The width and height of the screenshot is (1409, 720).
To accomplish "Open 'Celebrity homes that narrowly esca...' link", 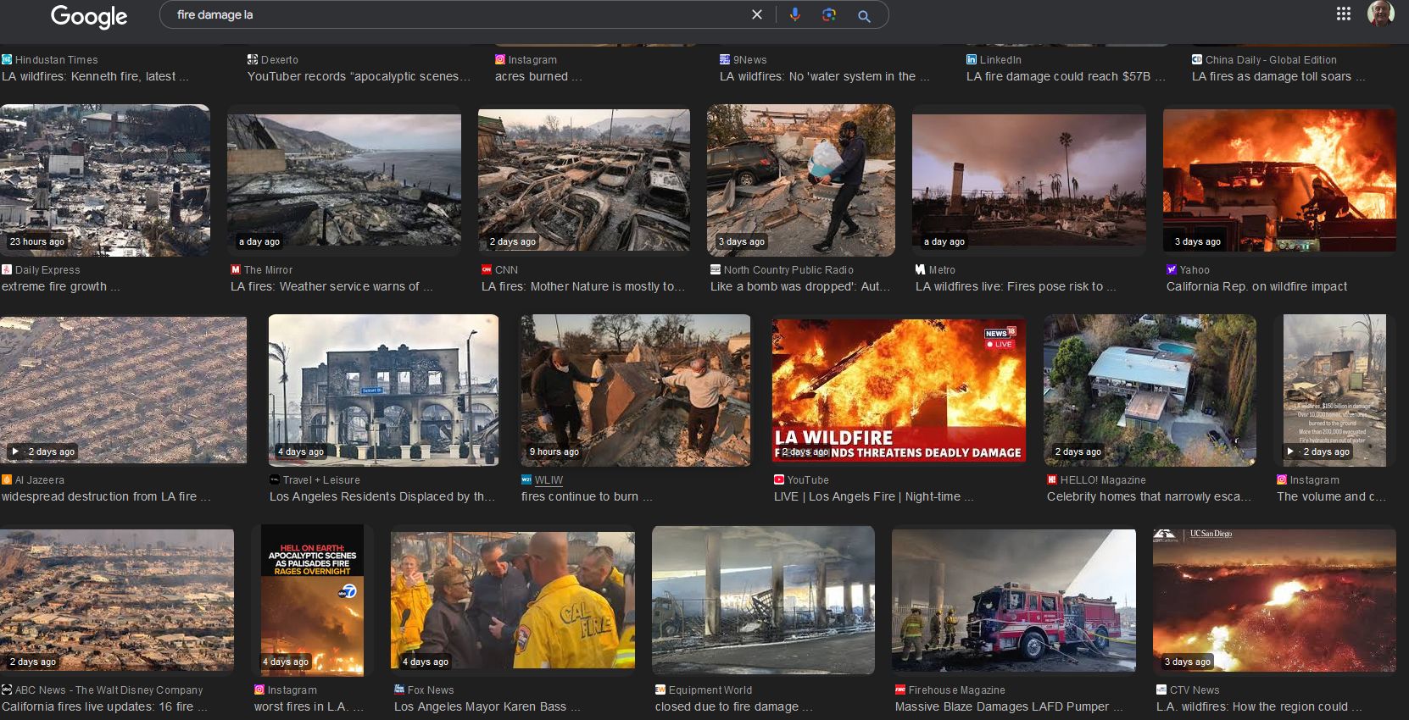I will coord(1148,496).
